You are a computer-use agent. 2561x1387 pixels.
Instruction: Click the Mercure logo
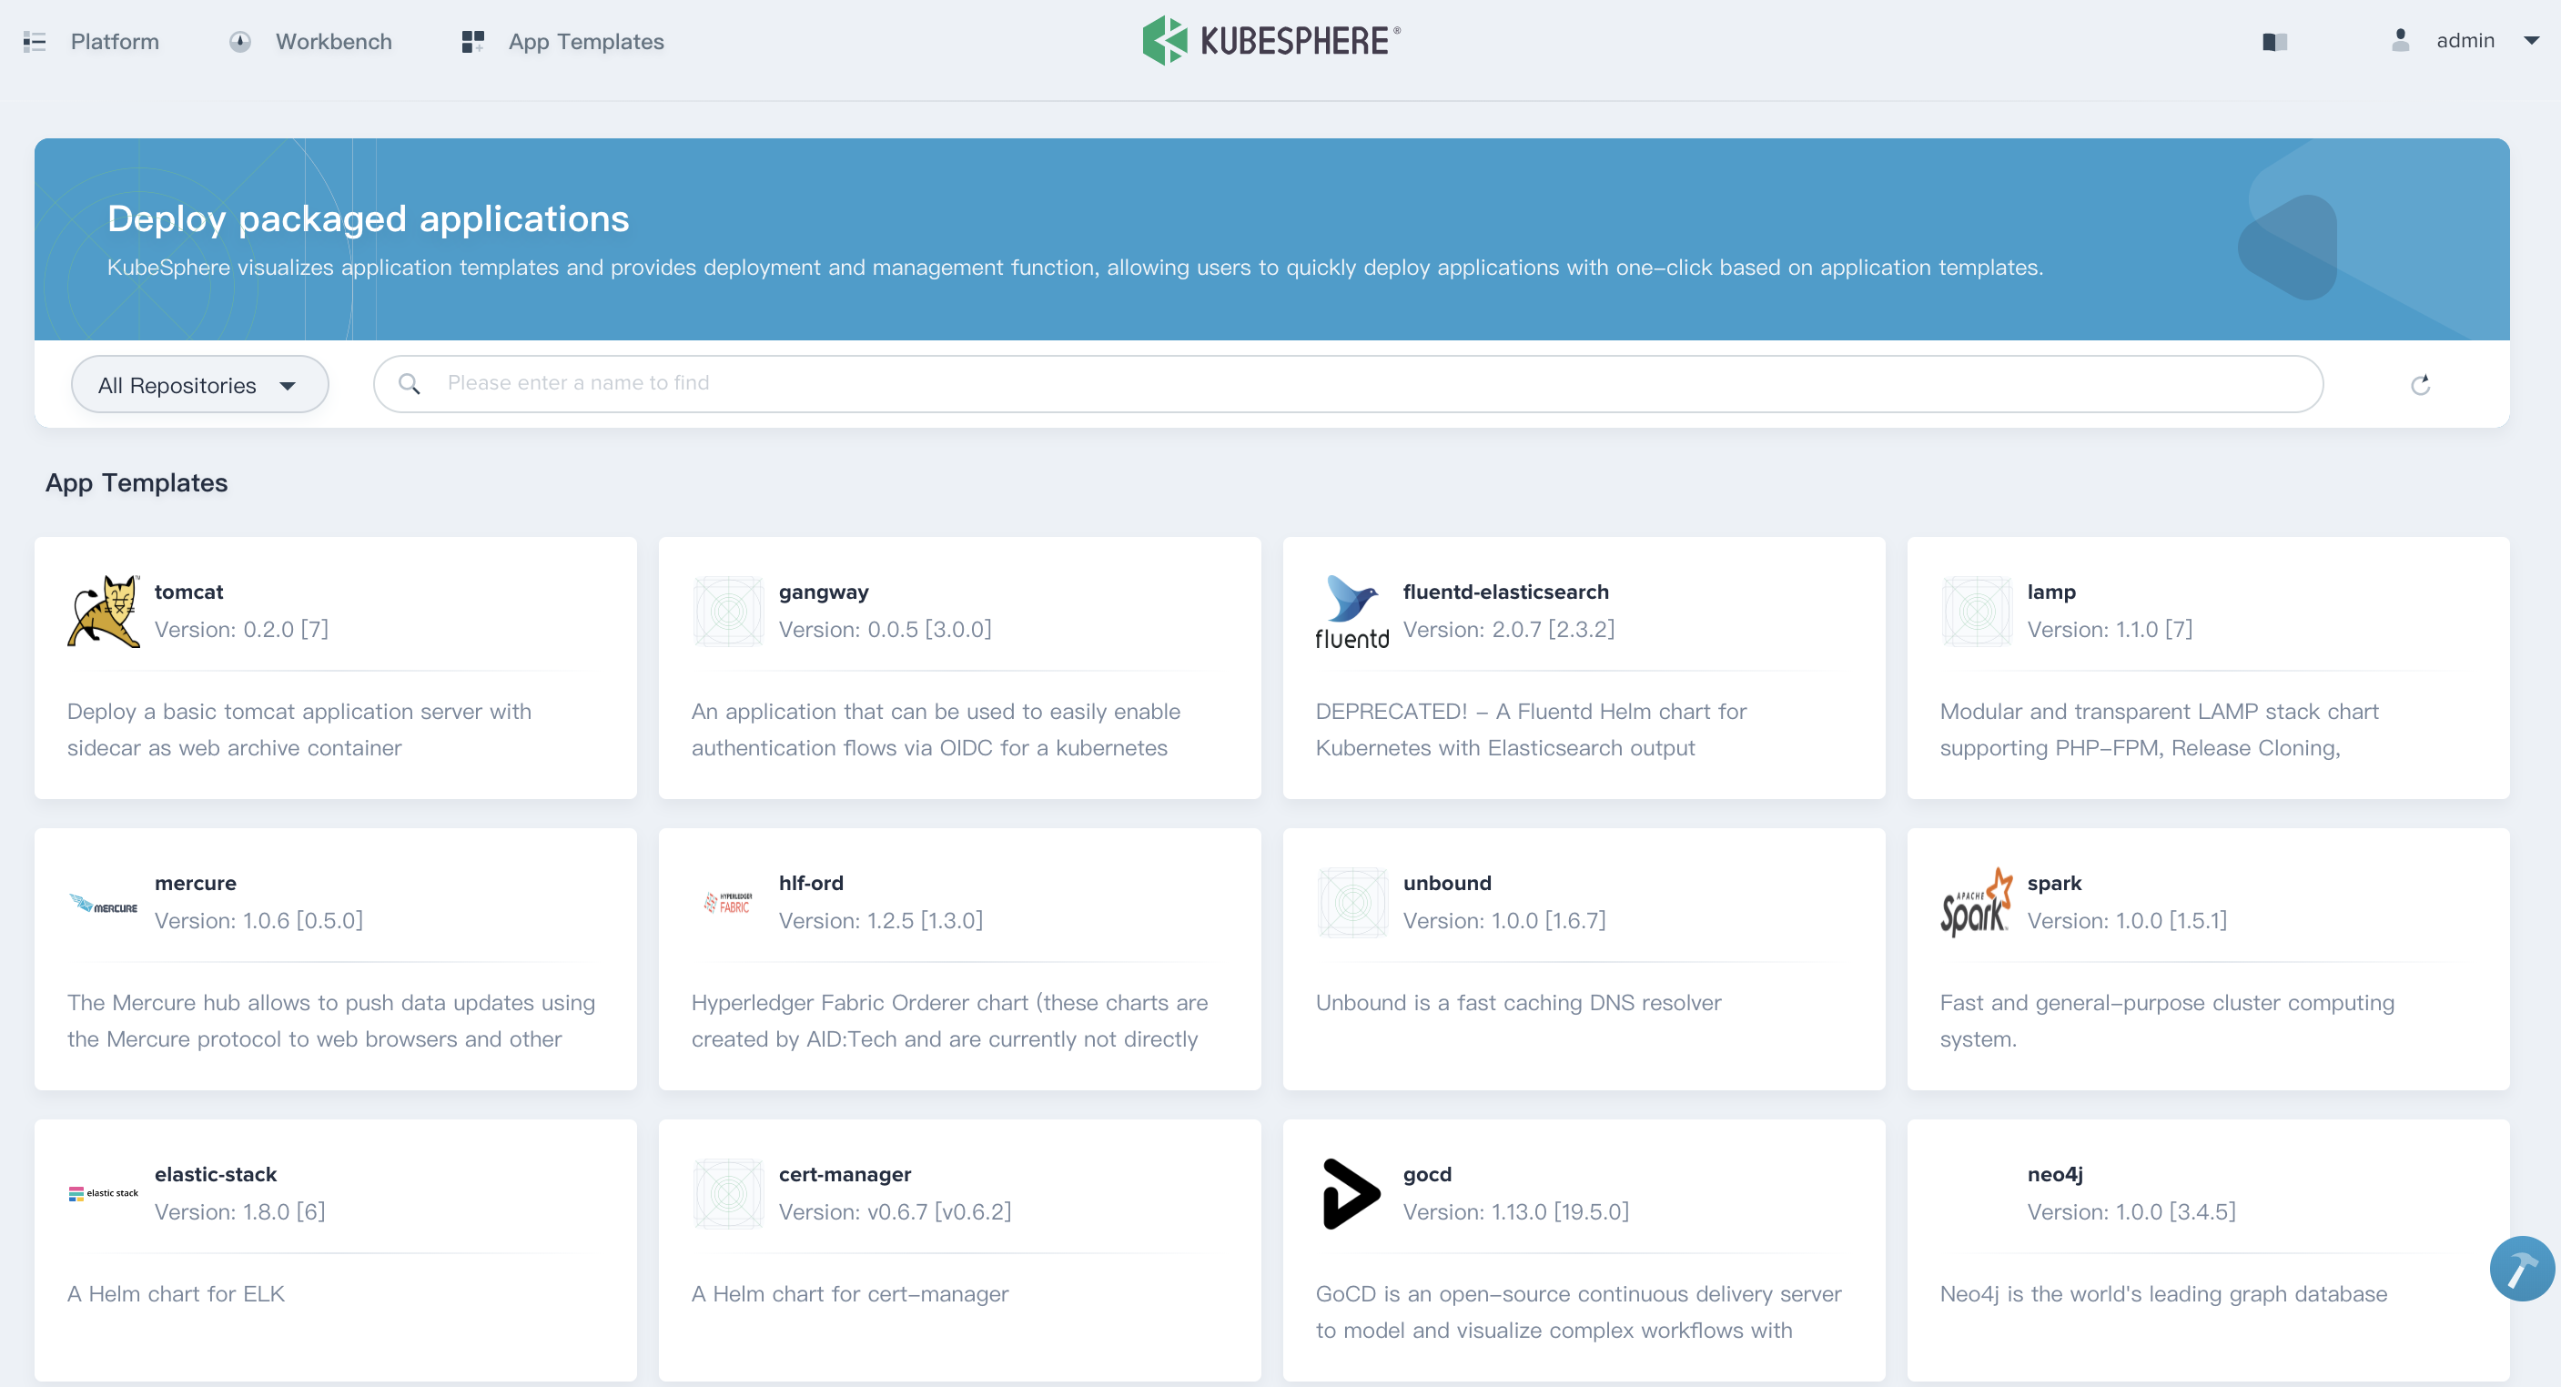(104, 904)
